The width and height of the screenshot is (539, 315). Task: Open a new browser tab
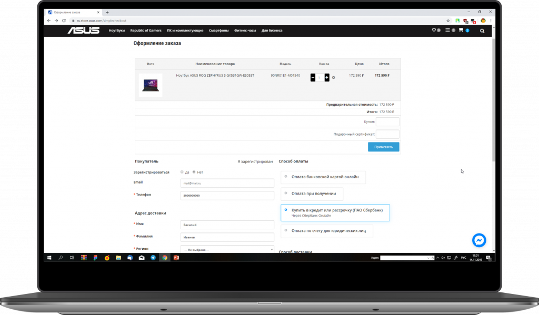pos(107,13)
